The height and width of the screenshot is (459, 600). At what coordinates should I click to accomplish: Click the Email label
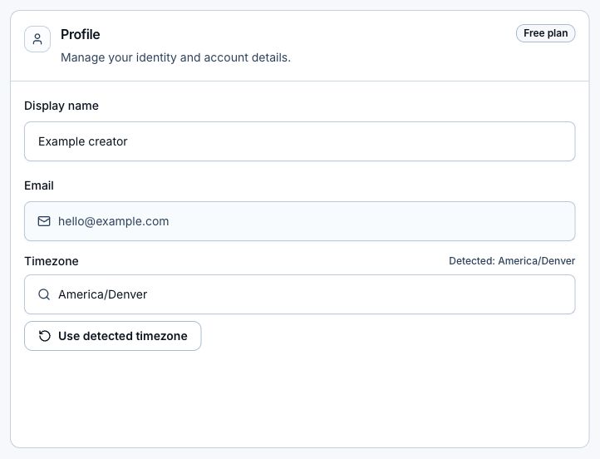[39, 185]
